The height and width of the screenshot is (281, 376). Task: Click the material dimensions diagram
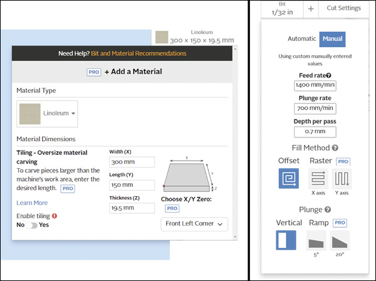tap(190, 174)
